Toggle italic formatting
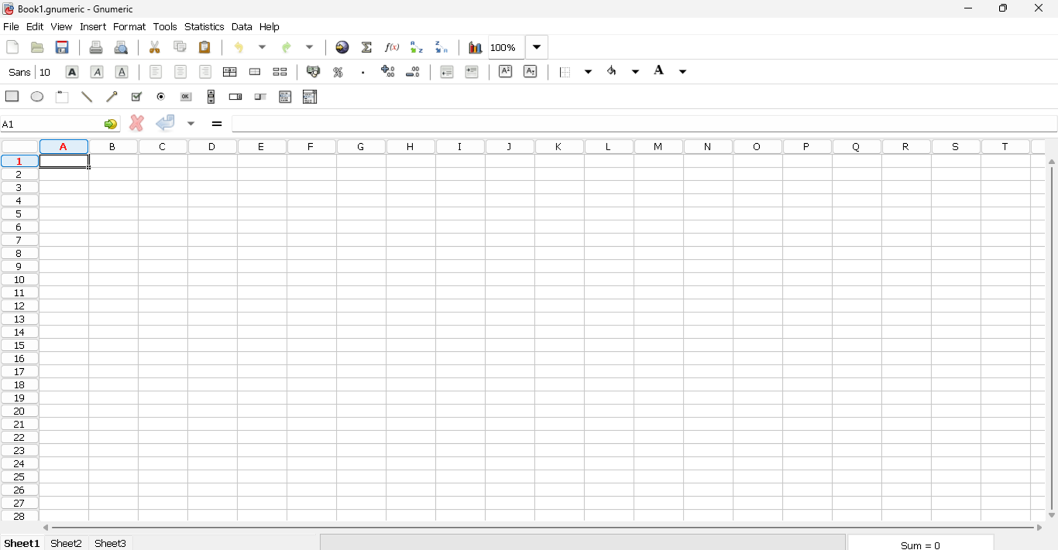This screenshot has height=550, width=1058. tap(97, 72)
